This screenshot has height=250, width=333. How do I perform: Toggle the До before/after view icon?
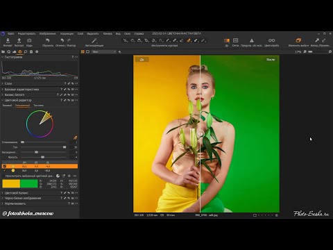click(227, 40)
